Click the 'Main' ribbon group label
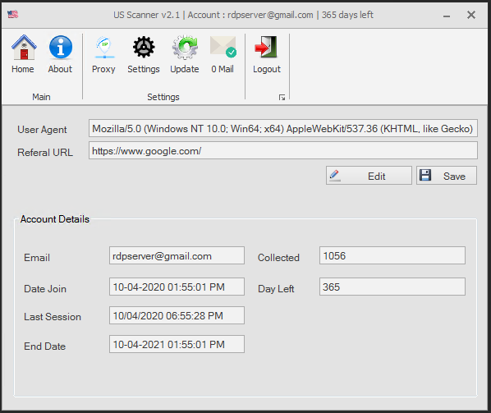This screenshot has height=413, width=491. tap(41, 97)
